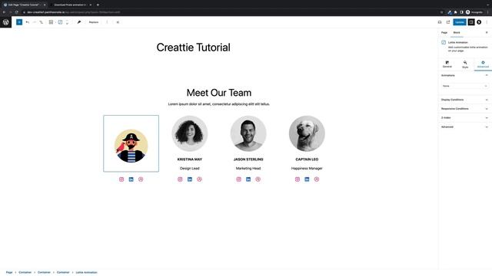
Task: Click LinkedIn icon under Kristina May
Action: pyautogui.click(x=190, y=179)
